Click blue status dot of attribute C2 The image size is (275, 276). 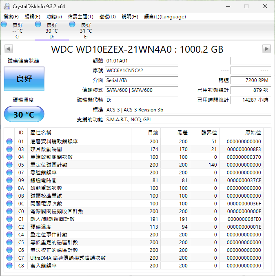(x=9, y=227)
